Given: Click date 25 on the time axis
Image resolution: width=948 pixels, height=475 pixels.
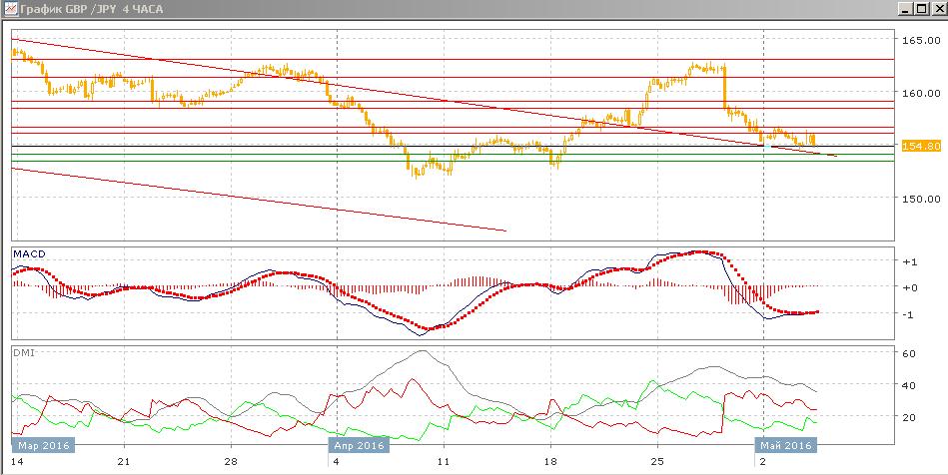Looking at the screenshot, I should point(657,462).
